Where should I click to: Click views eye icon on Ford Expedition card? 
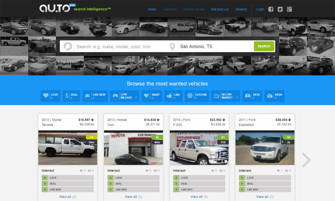tap(278, 171)
